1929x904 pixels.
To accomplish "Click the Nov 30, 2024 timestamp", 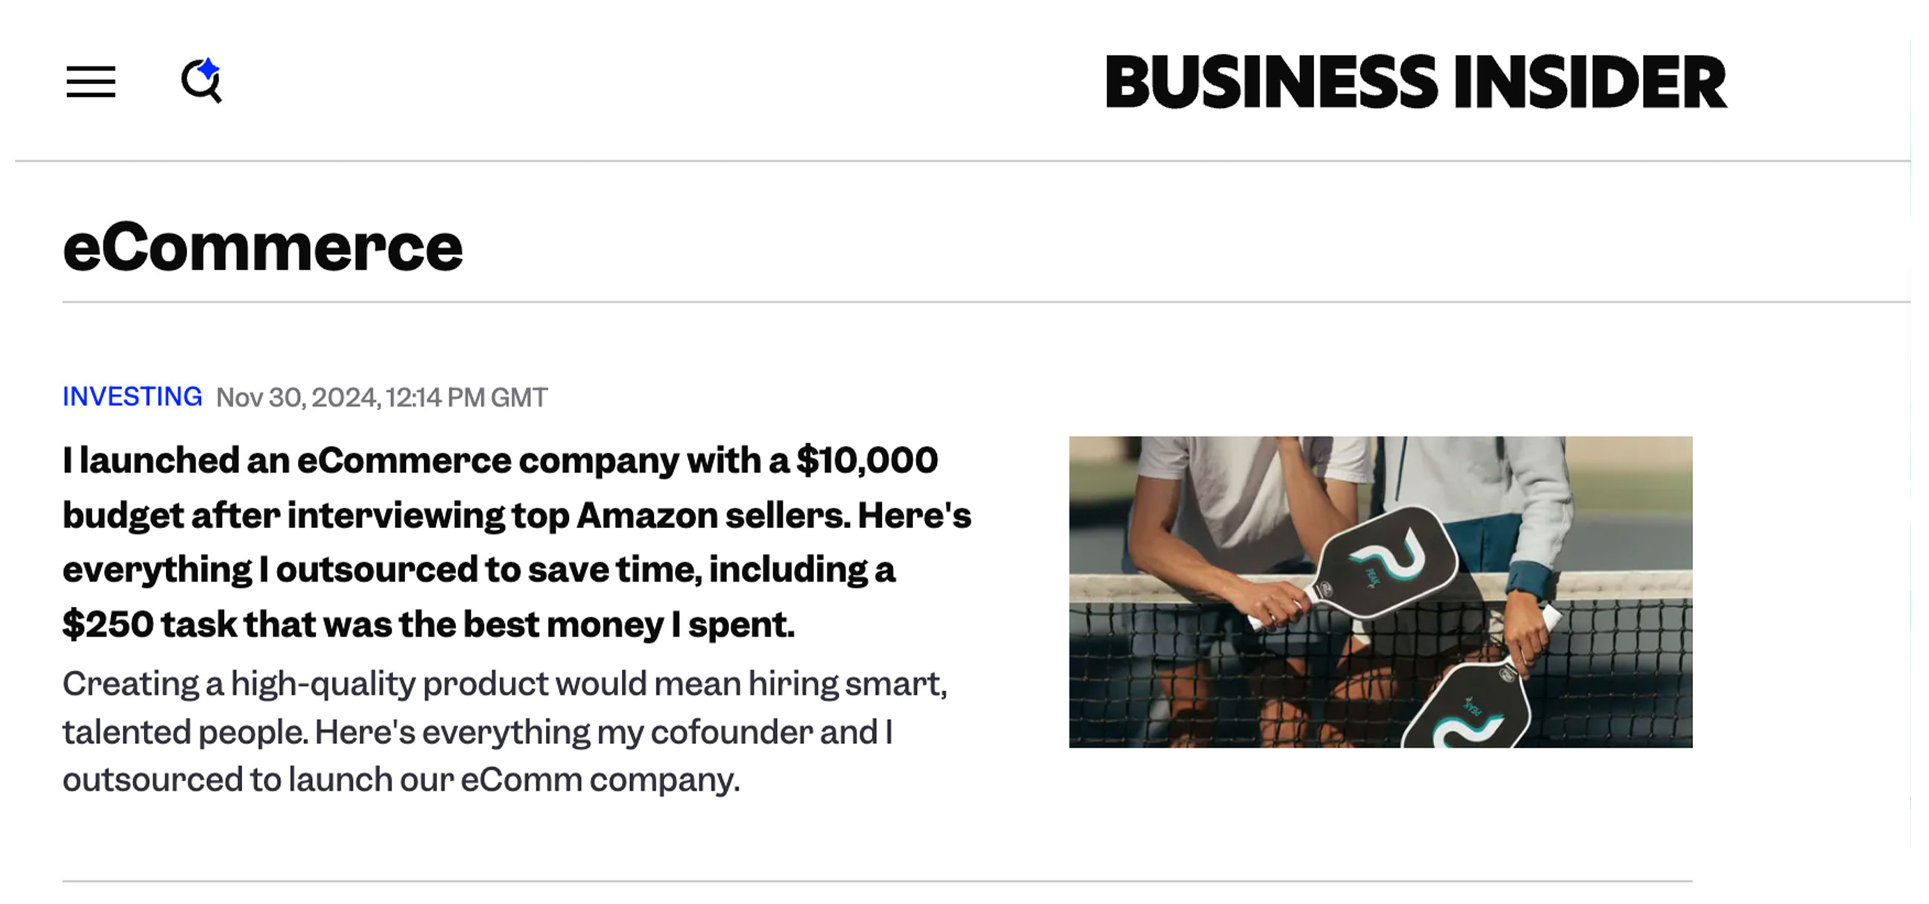I will click(x=382, y=397).
